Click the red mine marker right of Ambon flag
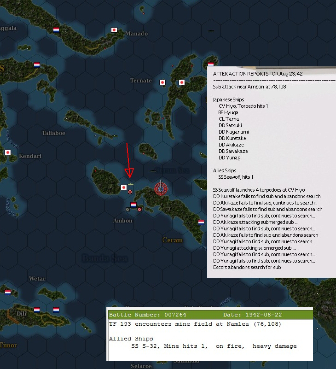336x369 pixels. pos(139,209)
